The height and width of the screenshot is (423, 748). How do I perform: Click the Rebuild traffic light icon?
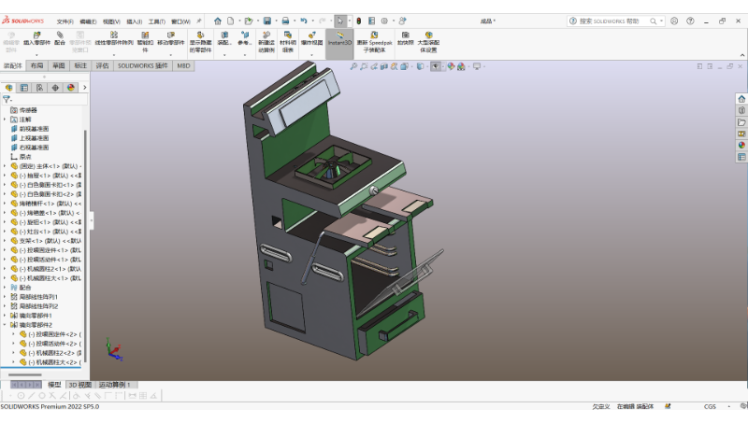359,21
